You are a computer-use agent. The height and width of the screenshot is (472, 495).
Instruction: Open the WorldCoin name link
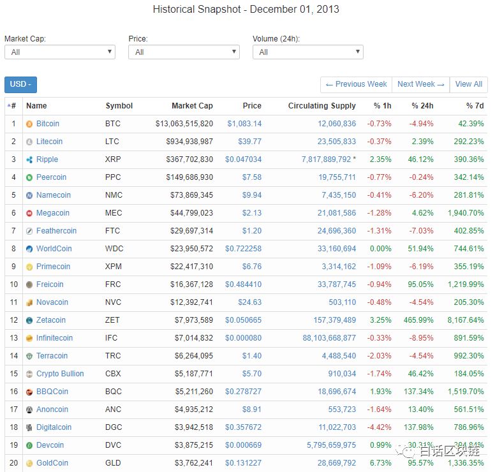pyautogui.click(x=54, y=249)
